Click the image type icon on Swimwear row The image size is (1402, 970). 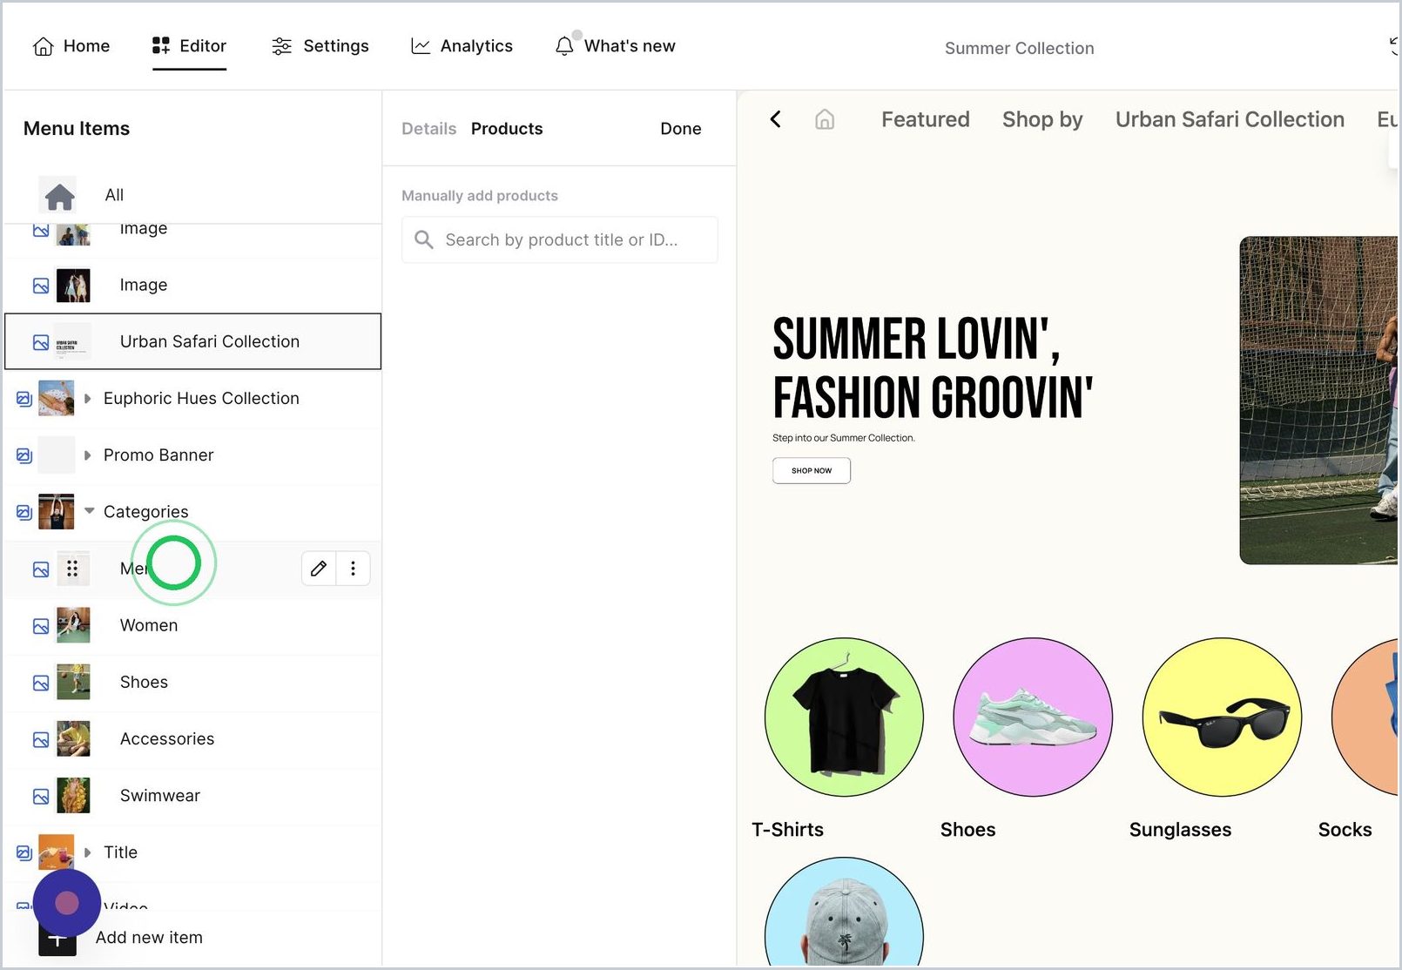tap(41, 796)
